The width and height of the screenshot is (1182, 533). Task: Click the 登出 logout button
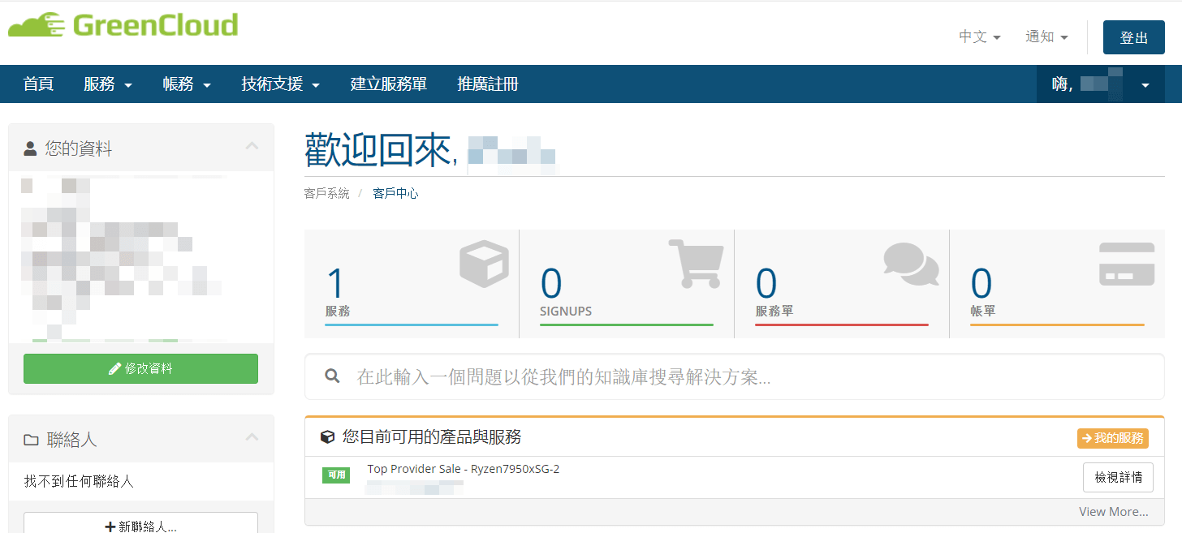[1134, 37]
